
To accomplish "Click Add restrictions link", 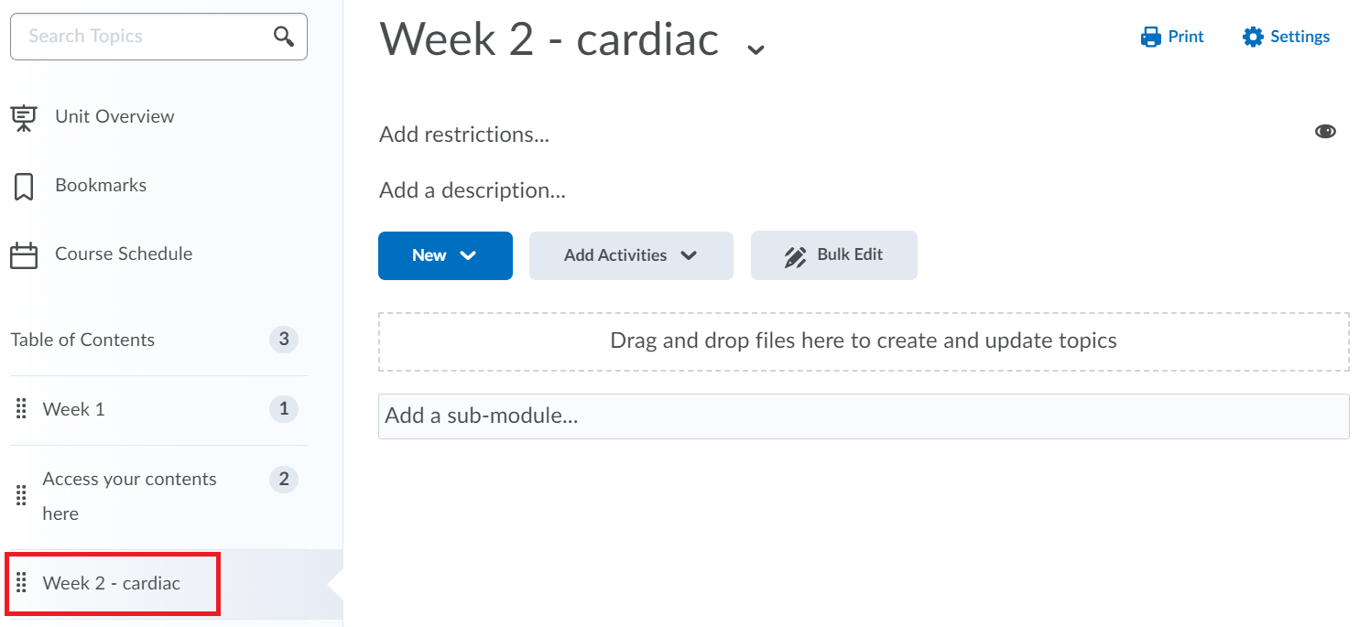I will (464, 135).
